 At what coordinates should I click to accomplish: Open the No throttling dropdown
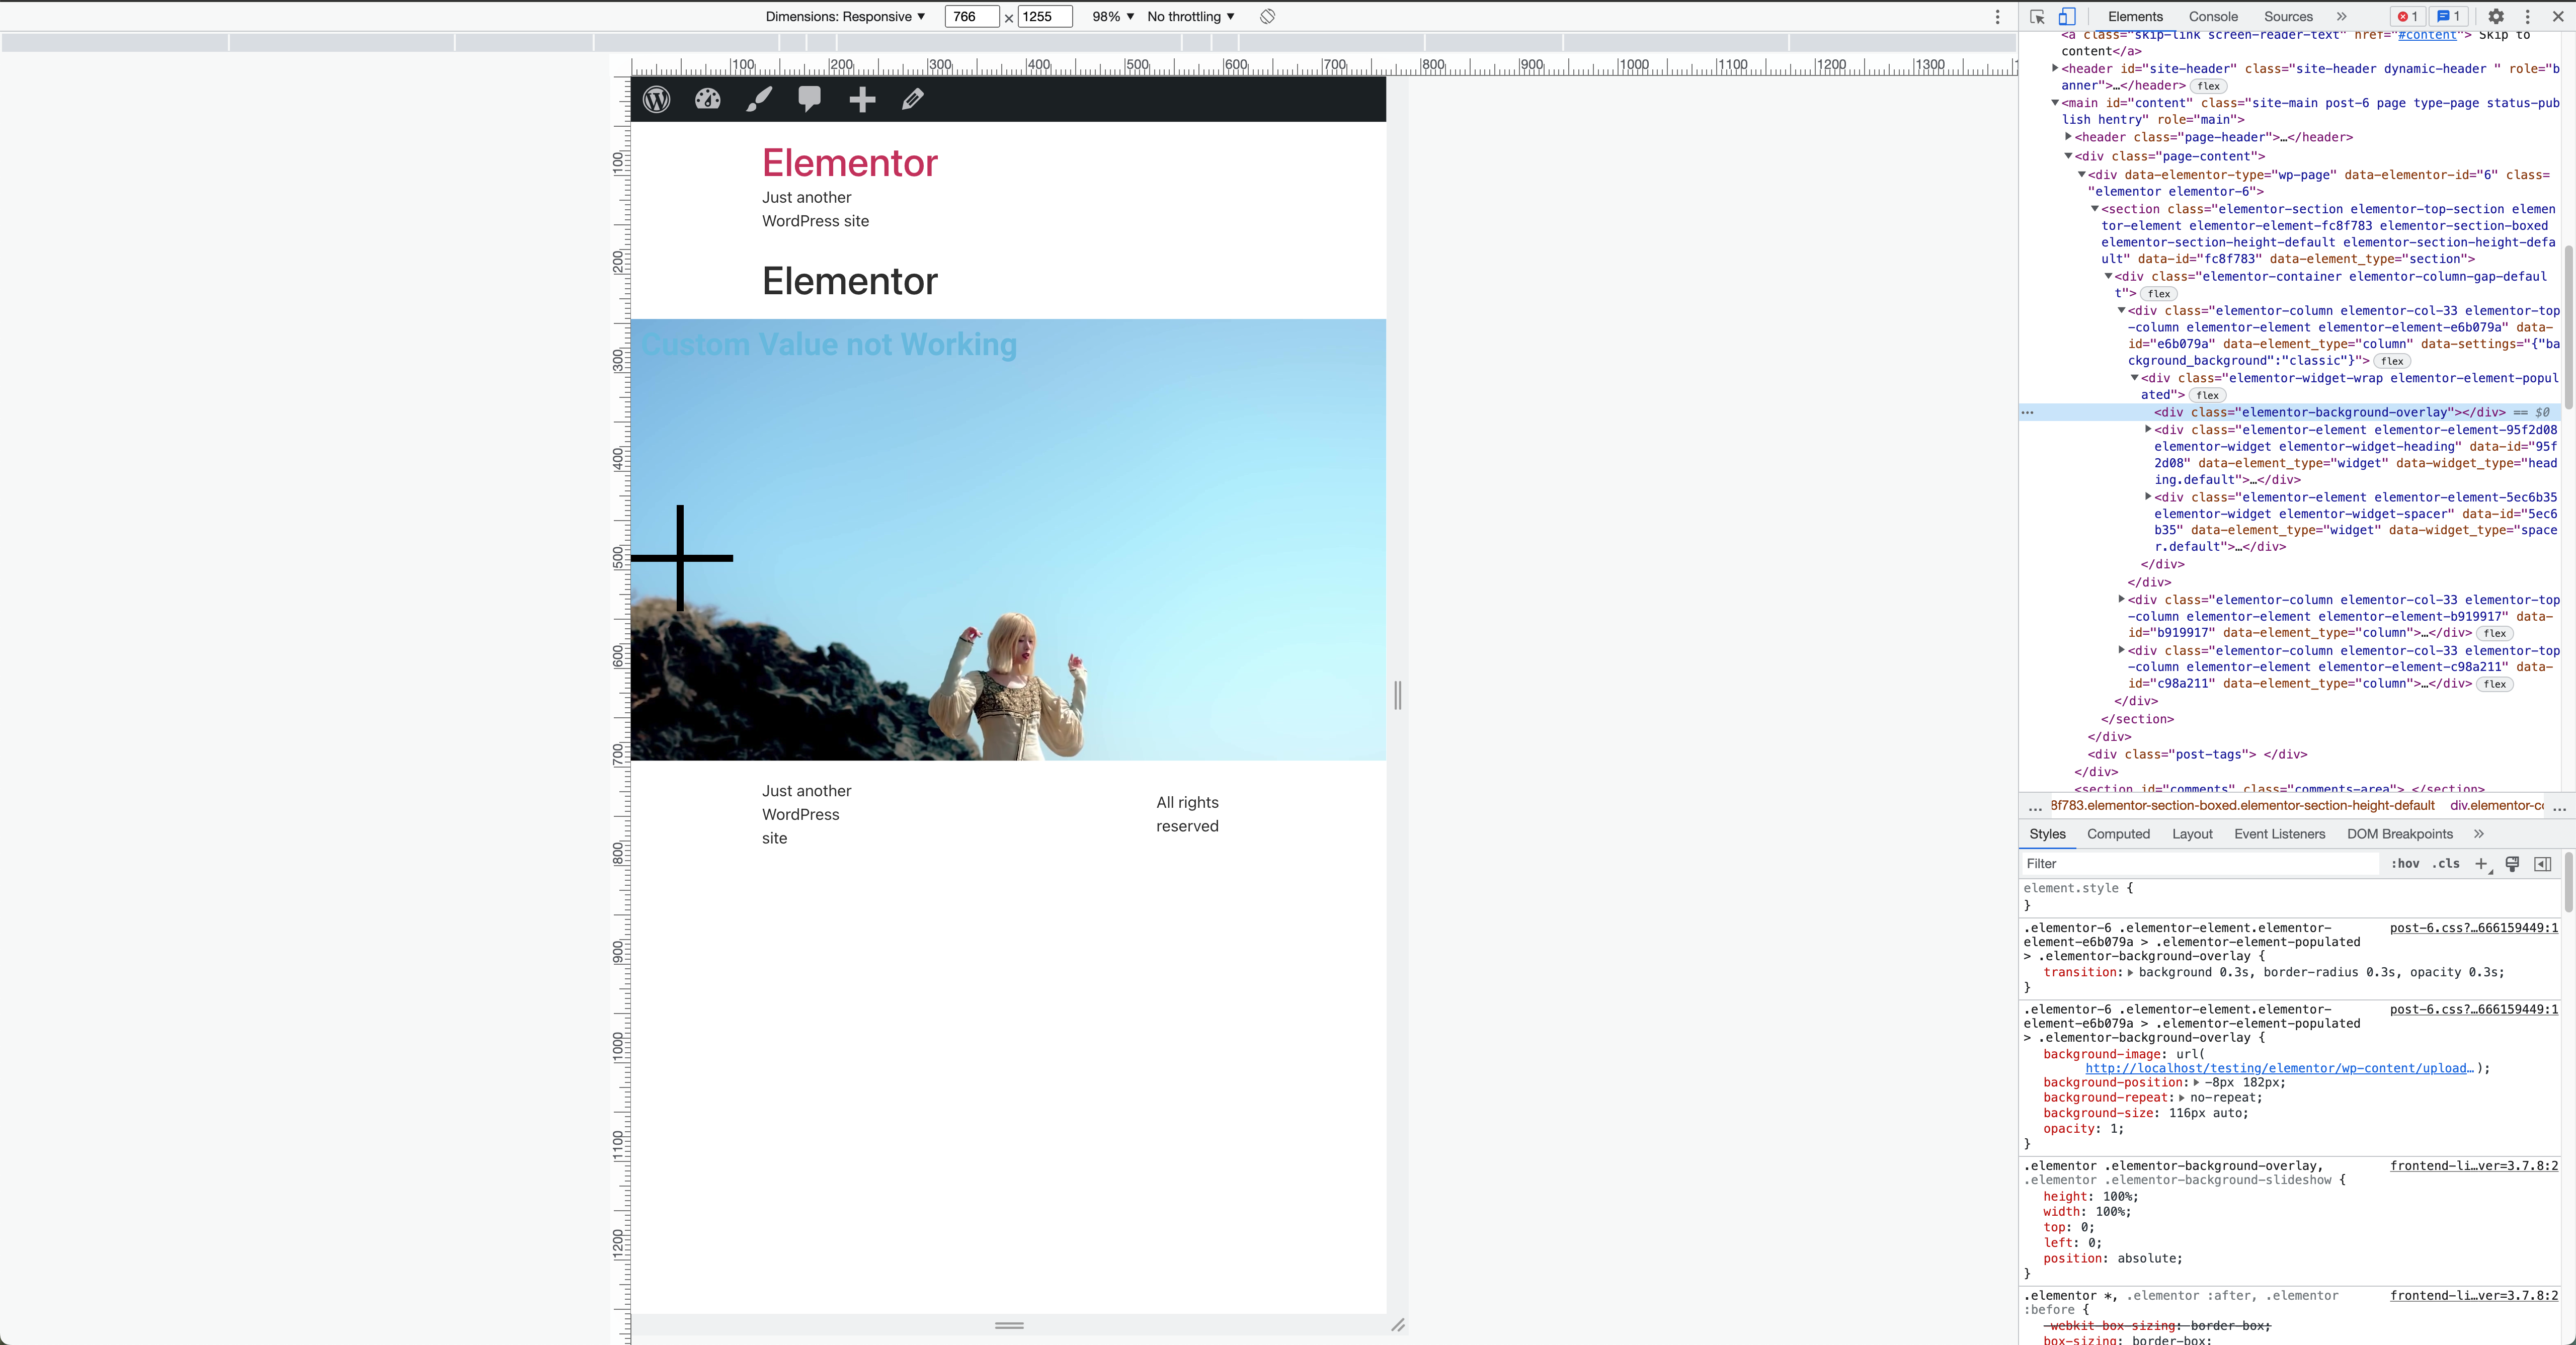pyautogui.click(x=1191, y=16)
